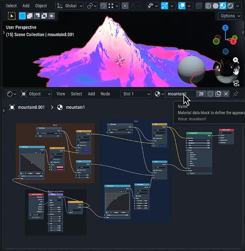Toggle the camera view icon

(x=236, y=83)
